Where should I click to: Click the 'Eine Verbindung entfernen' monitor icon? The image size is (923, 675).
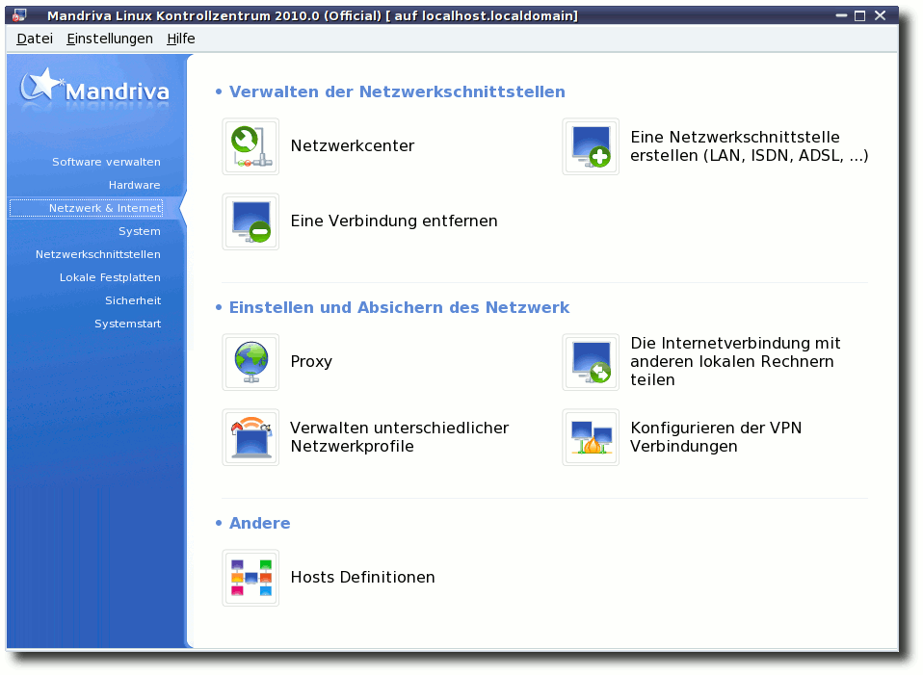pyautogui.click(x=251, y=221)
